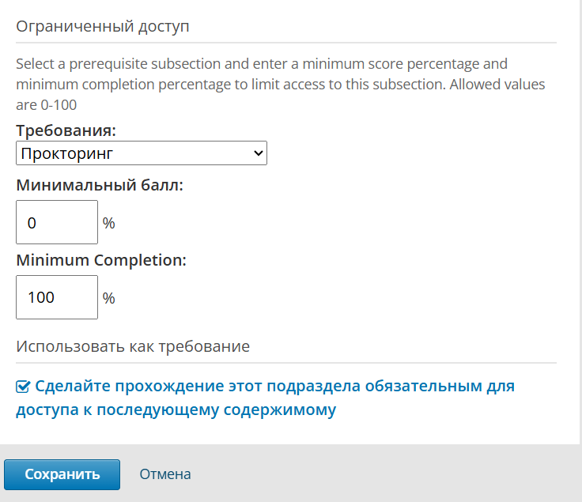The height and width of the screenshot is (502, 582).
Task: Click the percent sign beside Минимальный балл
Action: tap(109, 224)
